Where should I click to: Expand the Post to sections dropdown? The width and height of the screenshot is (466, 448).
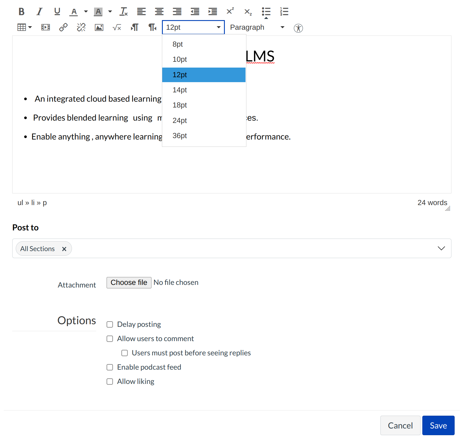click(441, 248)
